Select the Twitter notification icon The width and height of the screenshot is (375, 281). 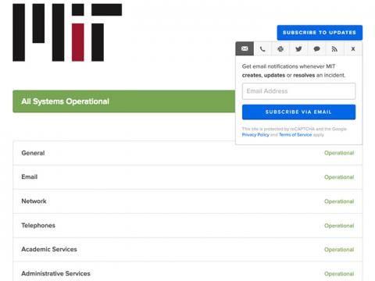point(298,48)
